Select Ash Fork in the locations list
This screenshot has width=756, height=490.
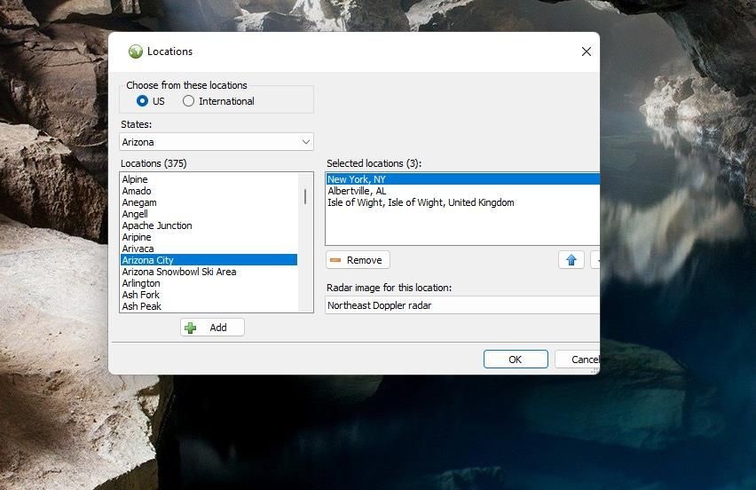[209, 295]
